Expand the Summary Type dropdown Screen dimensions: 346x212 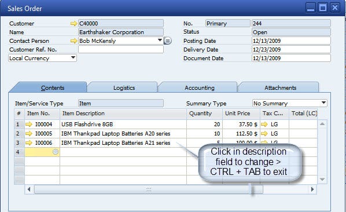[323, 103]
